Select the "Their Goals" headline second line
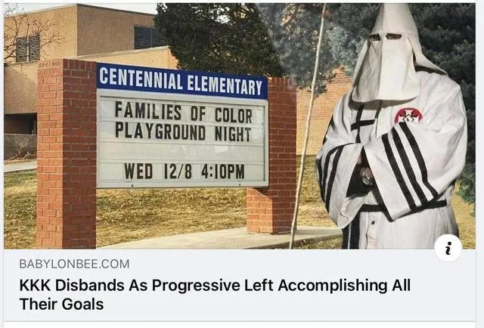This screenshot has width=484, height=328. pyautogui.click(x=61, y=304)
